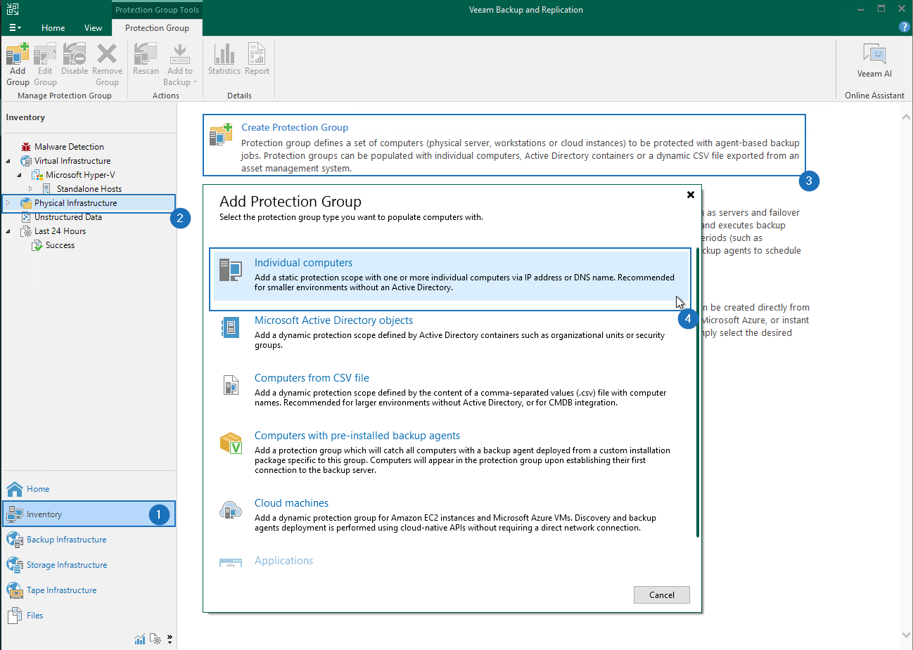This screenshot has width=913, height=650.
Task: Click main pane scroll down arrow
Action: pyautogui.click(x=905, y=635)
